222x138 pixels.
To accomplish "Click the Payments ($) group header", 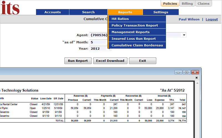I will tap(108, 96).
